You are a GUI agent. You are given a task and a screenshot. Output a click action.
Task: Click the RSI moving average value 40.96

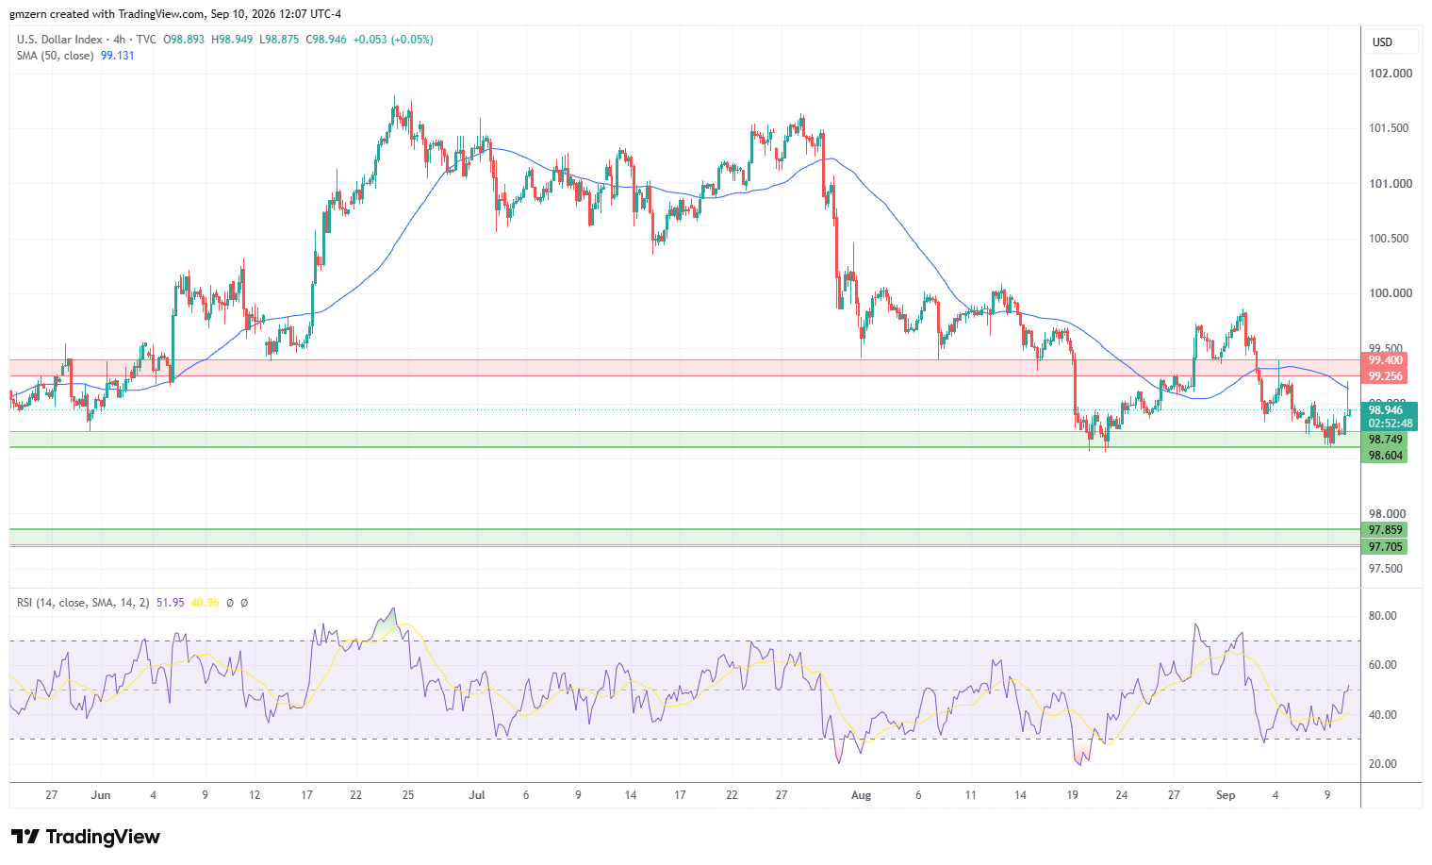(205, 603)
